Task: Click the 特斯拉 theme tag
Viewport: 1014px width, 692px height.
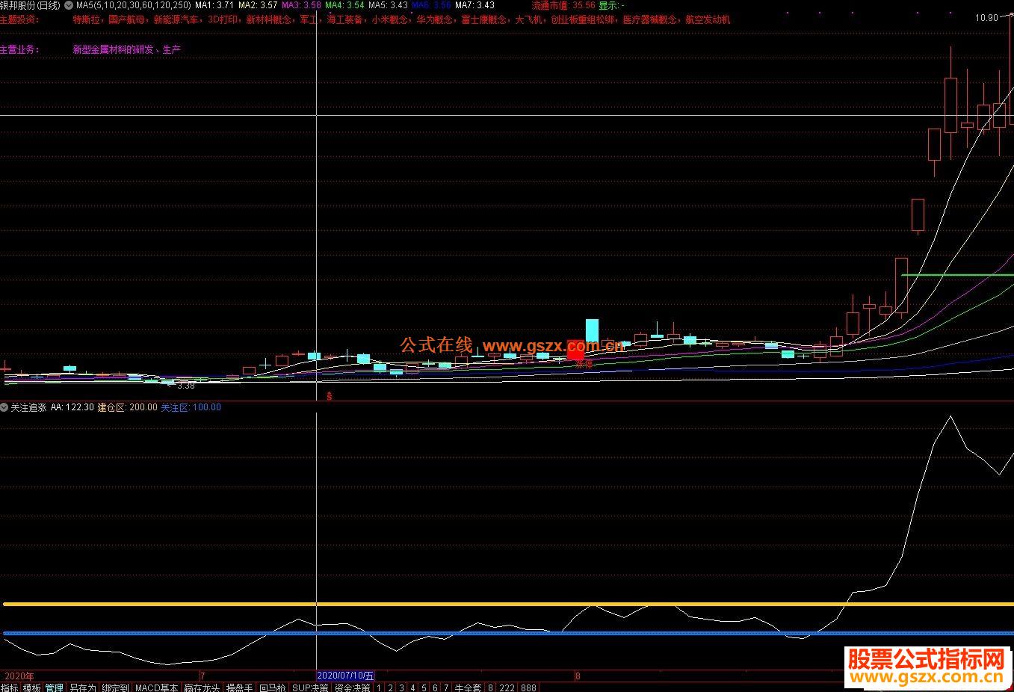Action: point(86,20)
